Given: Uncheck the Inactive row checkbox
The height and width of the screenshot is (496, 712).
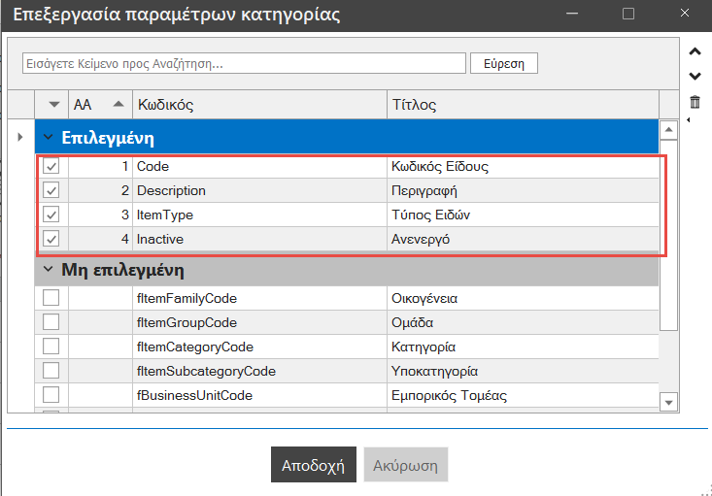Looking at the screenshot, I should coord(51,239).
